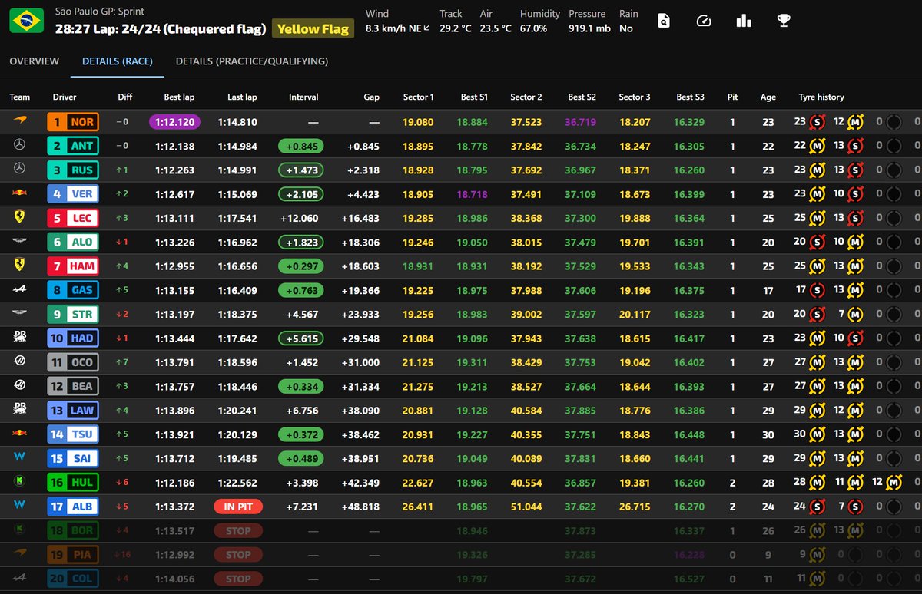Image resolution: width=922 pixels, height=594 pixels.
Task: Click purple 36.719 Best S2 for NOR
Action: tap(580, 121)
